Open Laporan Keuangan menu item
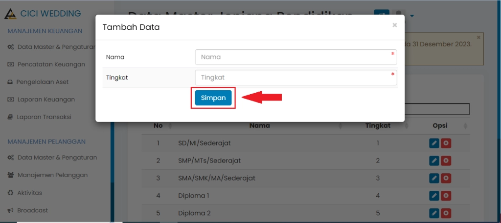Image resolution: width=501 pixels, height=223 pixels. [46, 99]
